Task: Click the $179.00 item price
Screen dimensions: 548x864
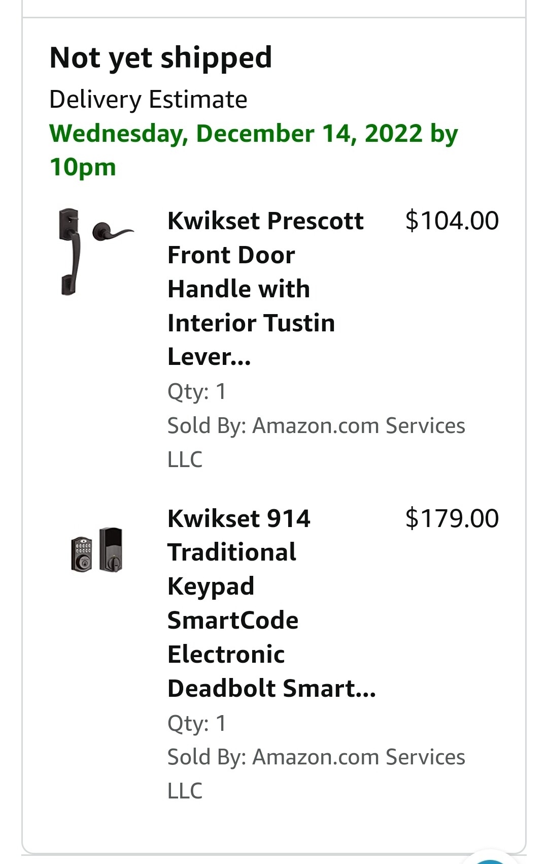Action: [452, 519]
